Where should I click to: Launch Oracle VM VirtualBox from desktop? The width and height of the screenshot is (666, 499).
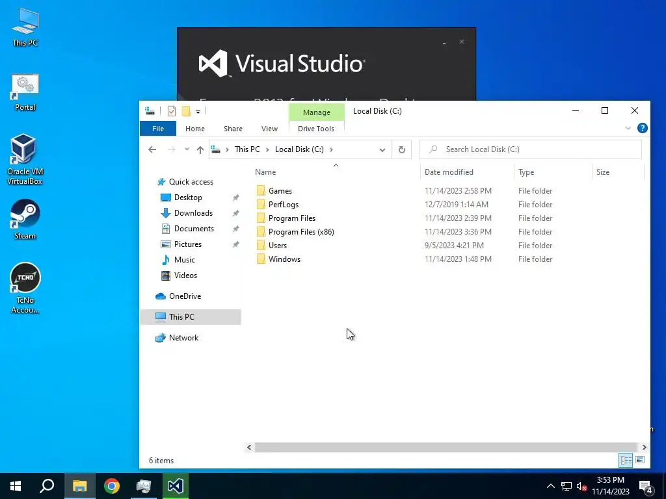25,159
